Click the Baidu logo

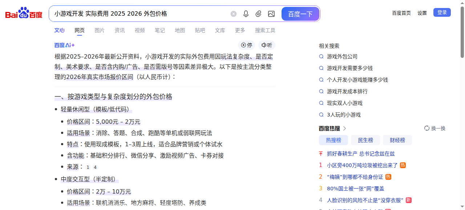point(24,13)
